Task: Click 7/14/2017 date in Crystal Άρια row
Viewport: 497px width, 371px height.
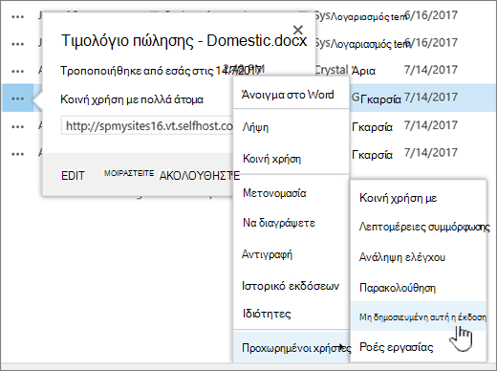Action: [431, 70]
